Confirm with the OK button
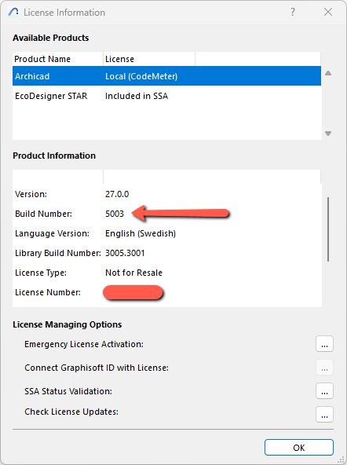 pyautogui.click(x=299, y=448)
